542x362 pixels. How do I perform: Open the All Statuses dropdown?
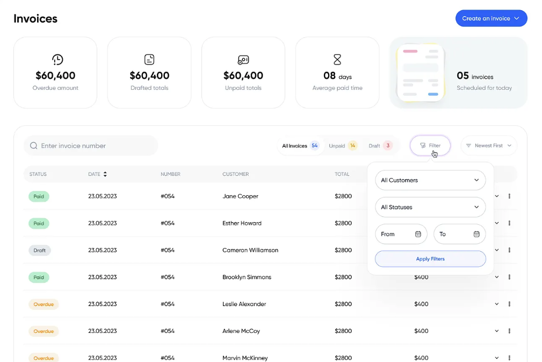coord(430,207)
